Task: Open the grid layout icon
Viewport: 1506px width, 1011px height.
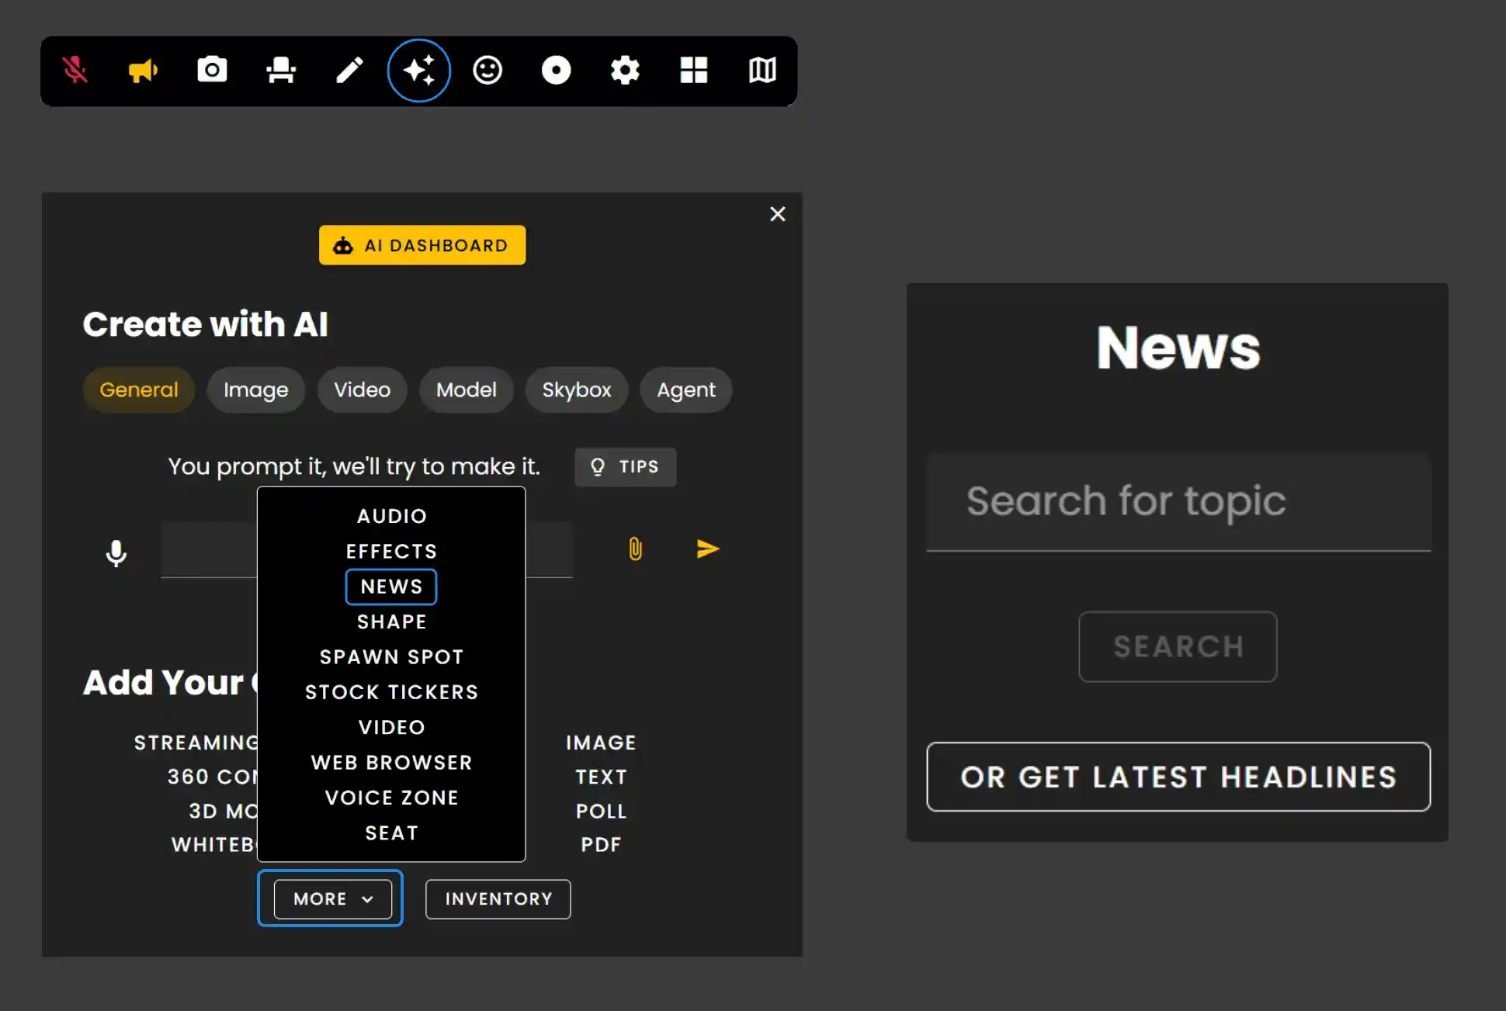Action: tap(693, 71)
